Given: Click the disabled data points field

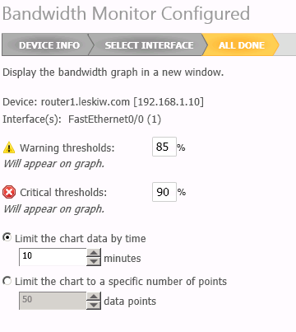Looking at the screenshot, I should click(53, 301).
